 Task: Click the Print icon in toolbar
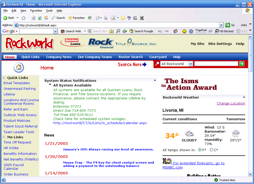tap(106, 18)
